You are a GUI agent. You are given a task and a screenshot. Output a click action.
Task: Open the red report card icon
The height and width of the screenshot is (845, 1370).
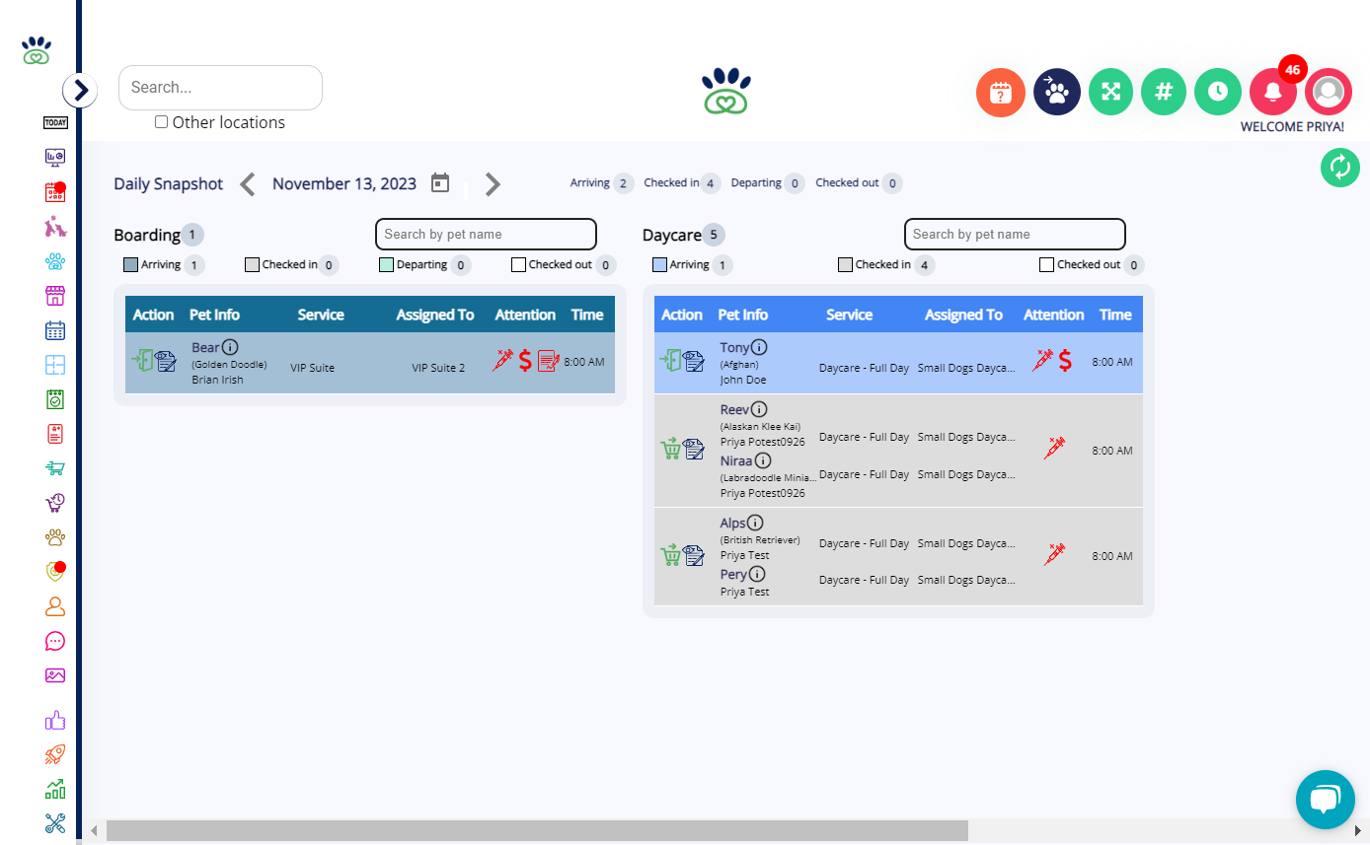pyautogui.click(x=55, y=434)
